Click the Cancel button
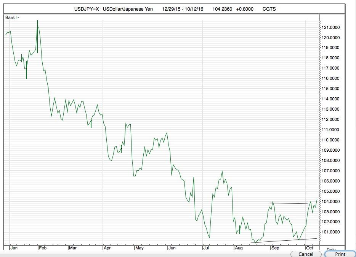Image resolution: width=356 pixels, height=257 pixels. tap(305, 254)
